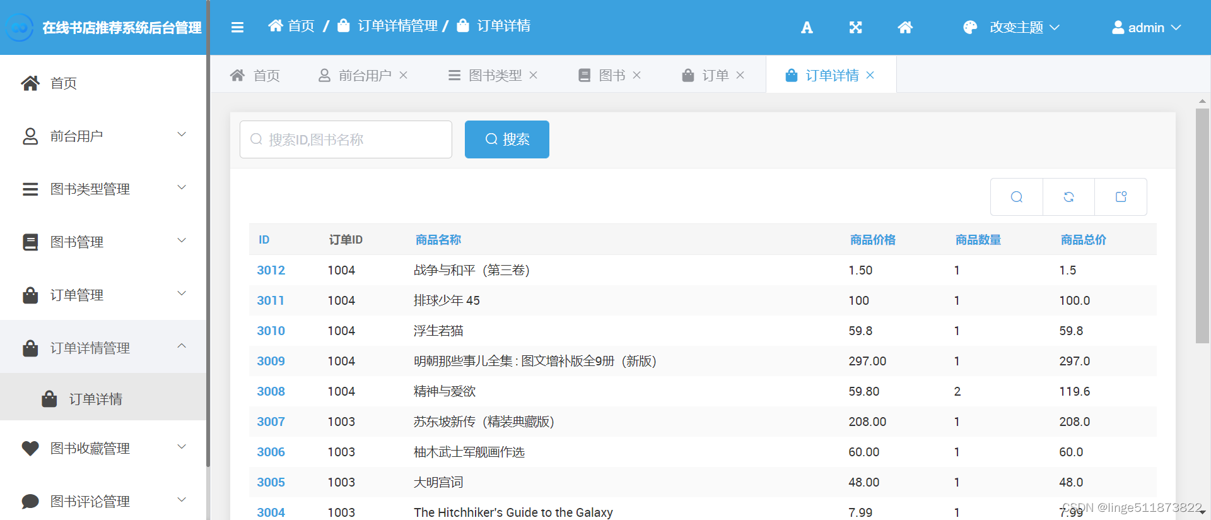Expand the 图书类型管理 sidebar chevron
This screenshot has width=1211, height=520.
point(182,187)
